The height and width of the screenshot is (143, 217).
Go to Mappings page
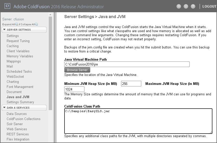point(14,61)
